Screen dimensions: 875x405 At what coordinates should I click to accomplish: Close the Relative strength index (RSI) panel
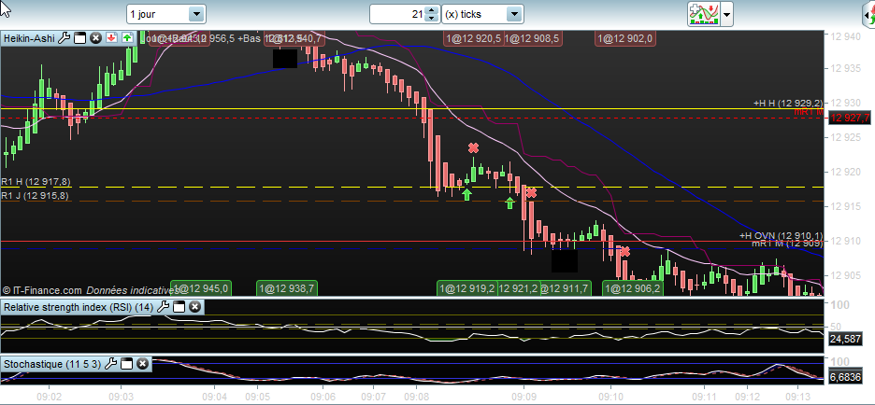[194, 307]
